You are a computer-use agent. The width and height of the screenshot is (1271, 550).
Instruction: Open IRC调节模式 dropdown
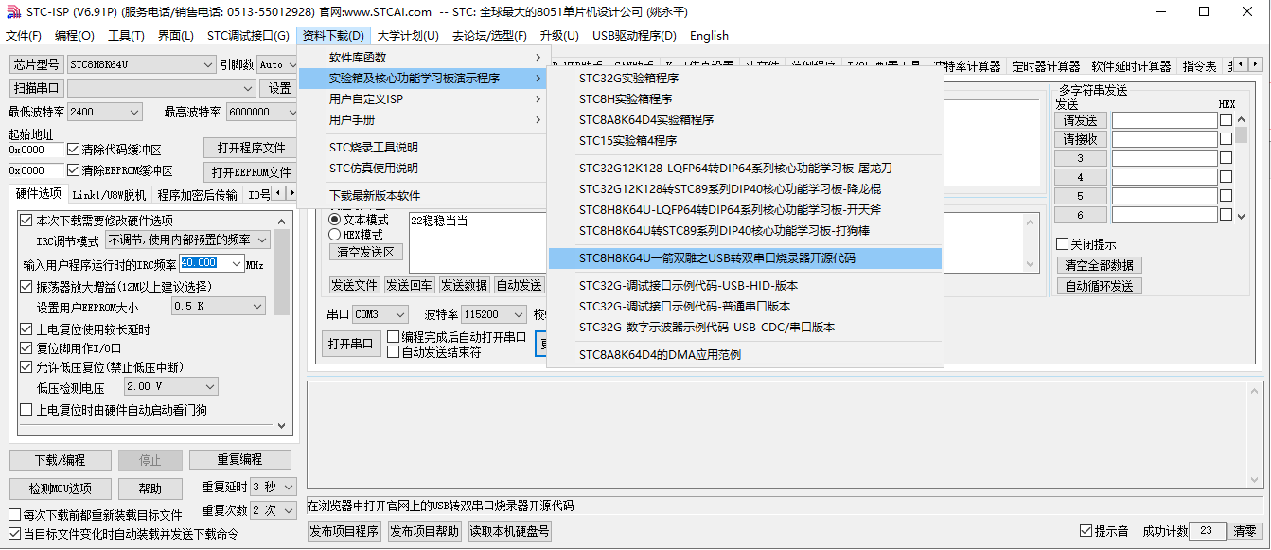pyautogui.click(x=187, y=241)
